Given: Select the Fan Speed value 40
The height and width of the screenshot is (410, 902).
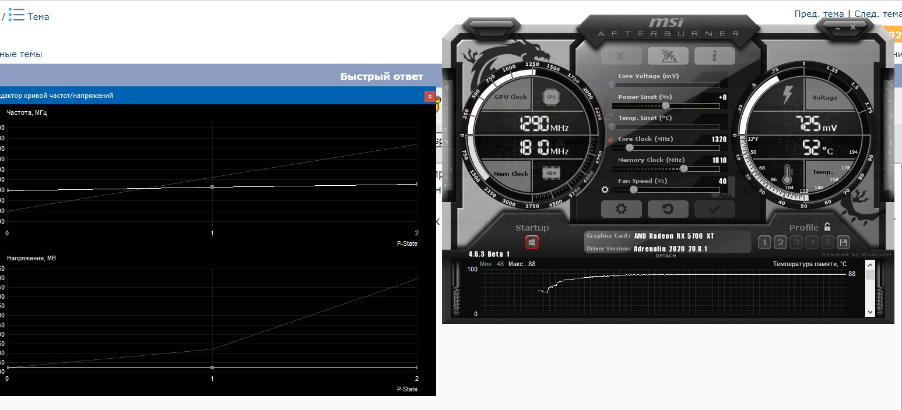Looking at the screenshot, I should pos(723,181).
